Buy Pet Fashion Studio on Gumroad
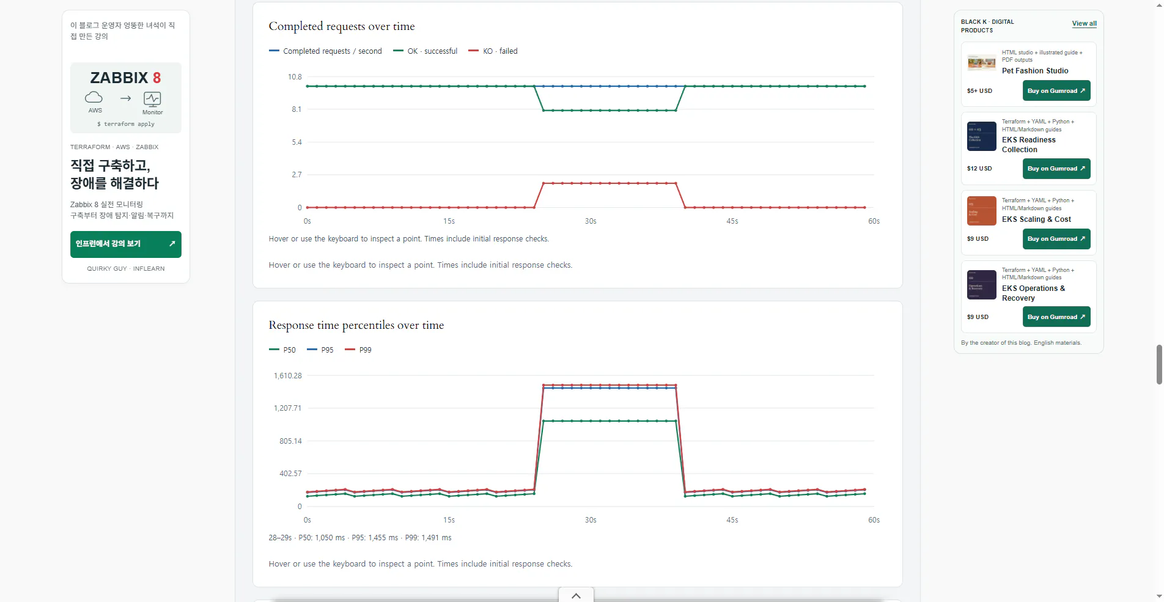Image resolution: width=1164 pixels, height=602 pixels. point(1056,91)
